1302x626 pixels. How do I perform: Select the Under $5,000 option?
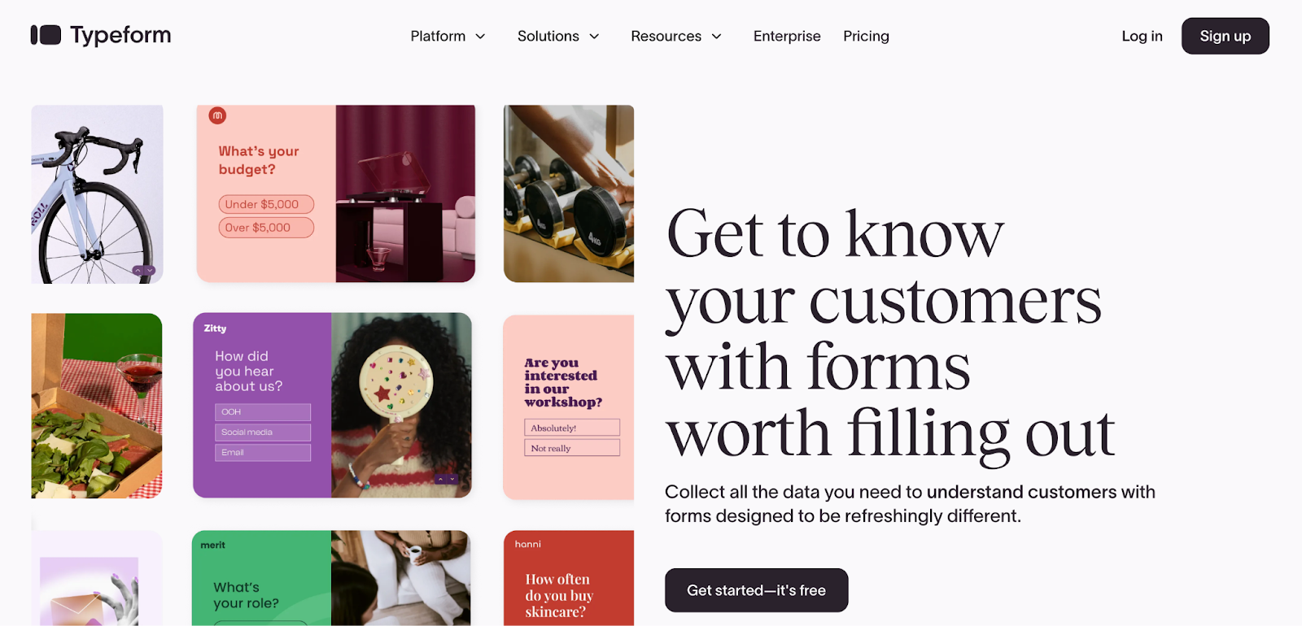(266, 204)
